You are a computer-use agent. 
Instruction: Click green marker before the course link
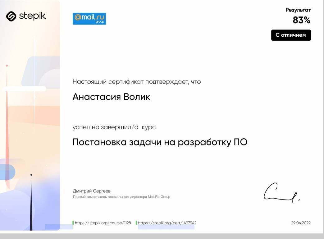[73, 223]
